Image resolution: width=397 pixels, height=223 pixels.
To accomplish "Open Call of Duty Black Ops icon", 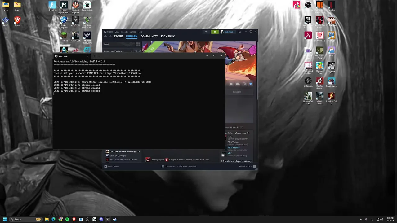I will tap(319, 7).
